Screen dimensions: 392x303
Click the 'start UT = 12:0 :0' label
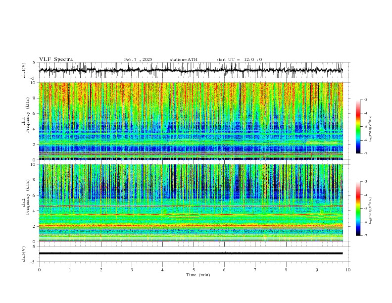click(239, 59)
